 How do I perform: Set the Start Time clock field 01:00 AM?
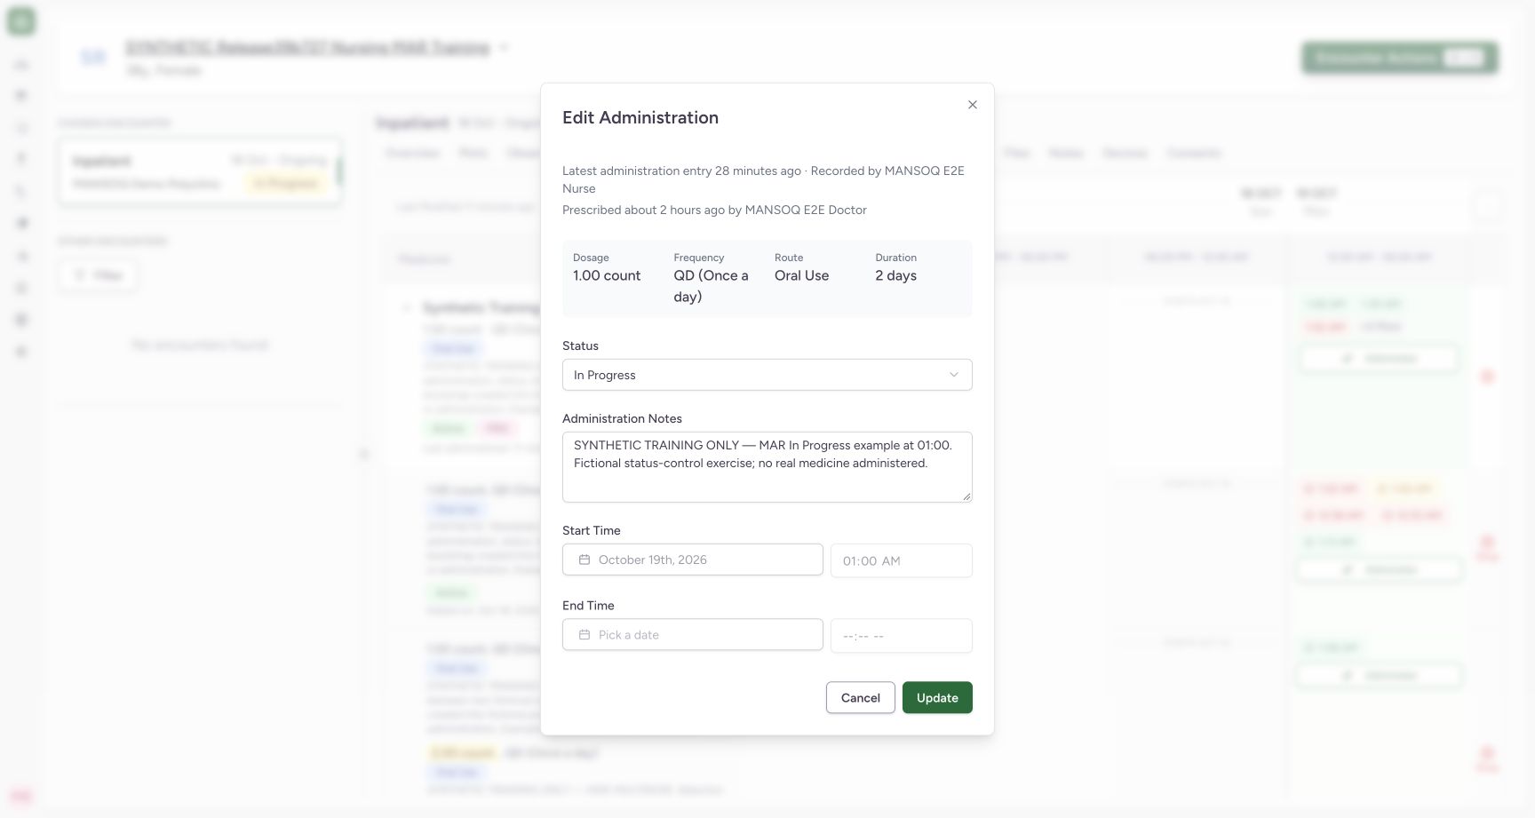(x=901, y=560)
